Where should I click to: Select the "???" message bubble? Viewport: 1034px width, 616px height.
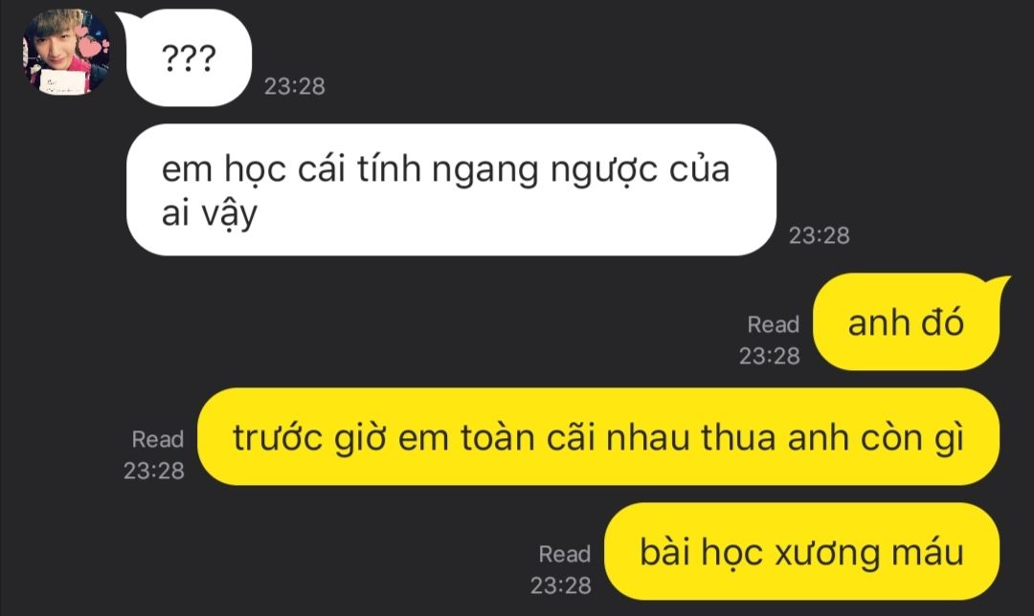(188, 58)
